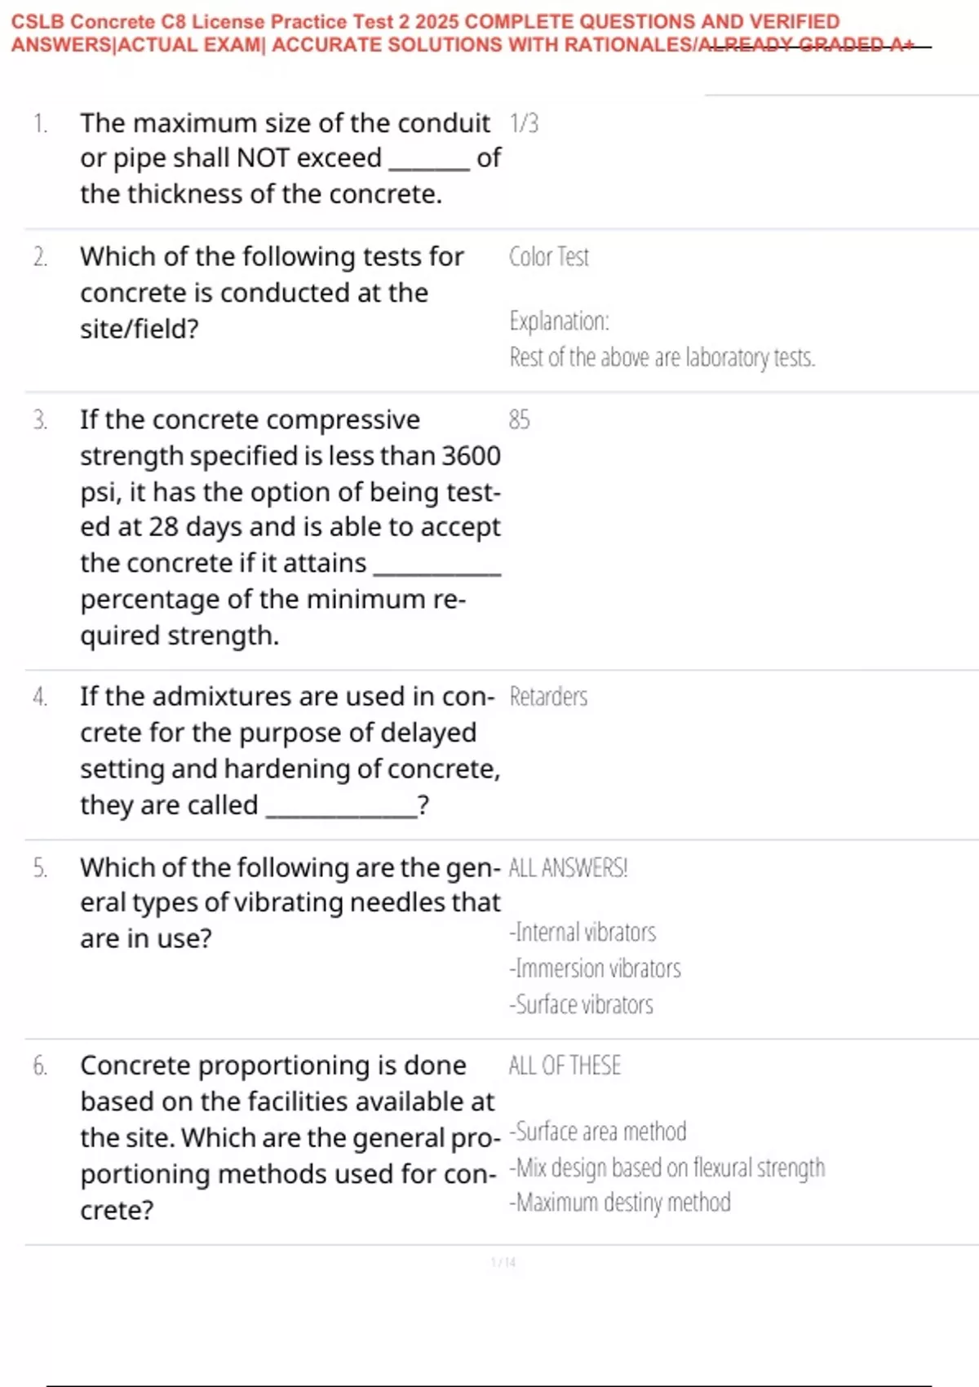Click the "-Immersion vibrators" line
The image size is (979, 1387).
[595, 968]
